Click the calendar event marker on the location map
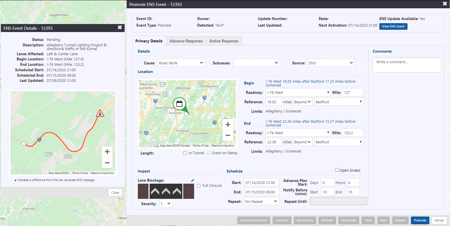This screenshot has height=226, width=450. (179, 104)
